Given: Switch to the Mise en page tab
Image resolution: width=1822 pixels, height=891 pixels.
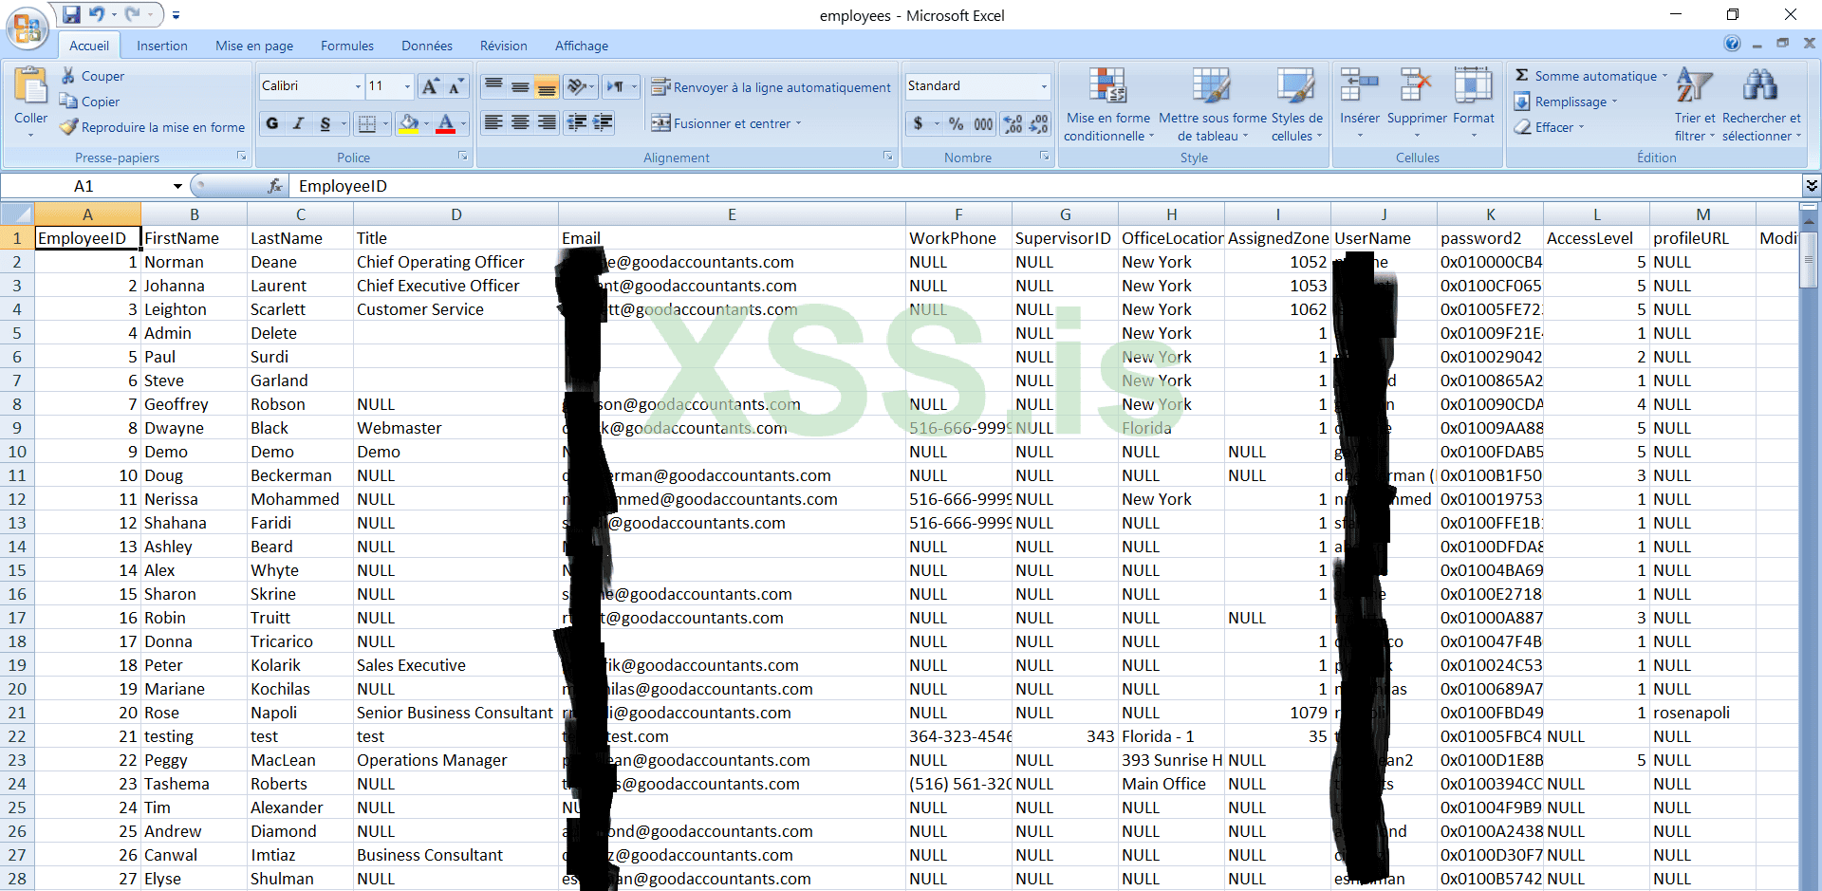Looking at the screenshot, I should point(254,46).
